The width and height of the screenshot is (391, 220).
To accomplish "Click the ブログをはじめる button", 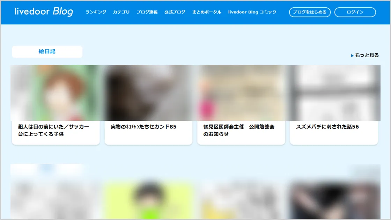I will [310, 12].
